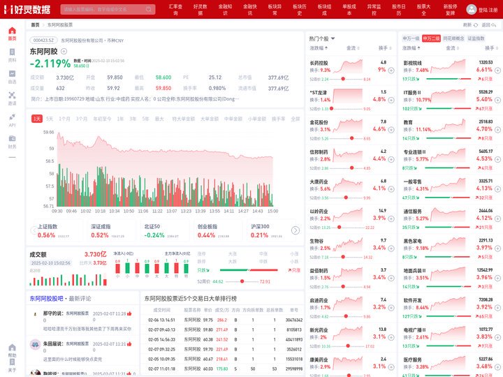Click the next-arrow beside the index cards
Image resolution: width=503 pixels, height=377 pixels.
(296, 230)
